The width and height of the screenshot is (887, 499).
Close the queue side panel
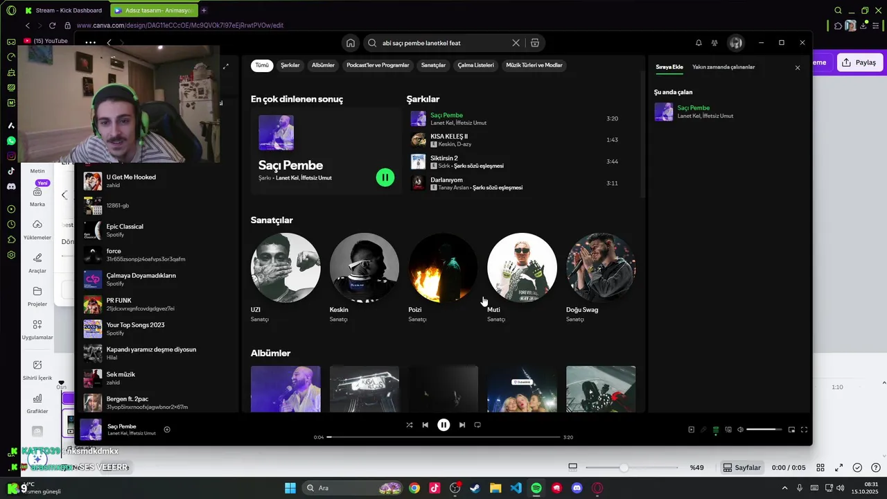tap(798, 68)
